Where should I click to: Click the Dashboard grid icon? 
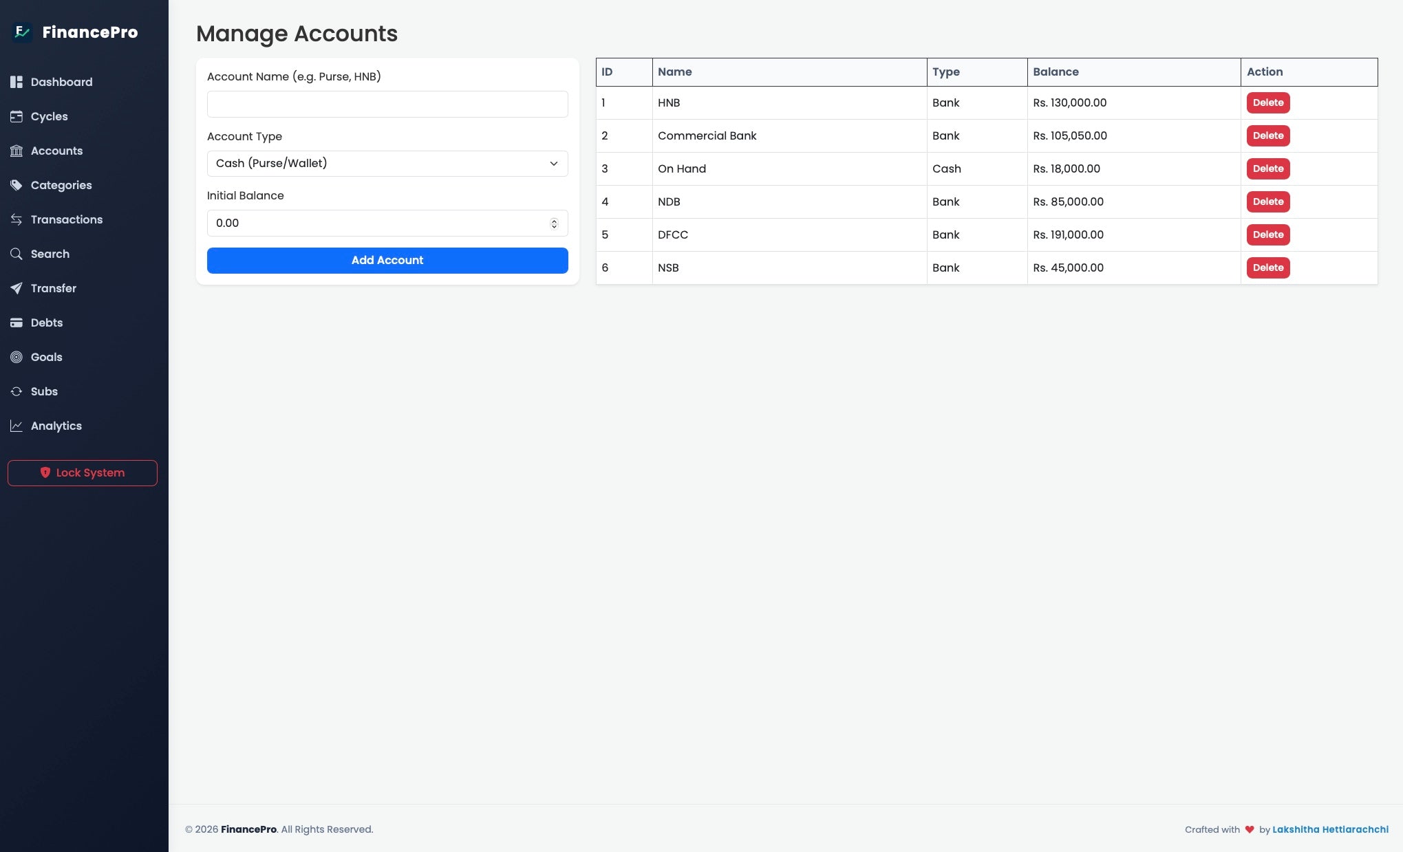point(17,82)
